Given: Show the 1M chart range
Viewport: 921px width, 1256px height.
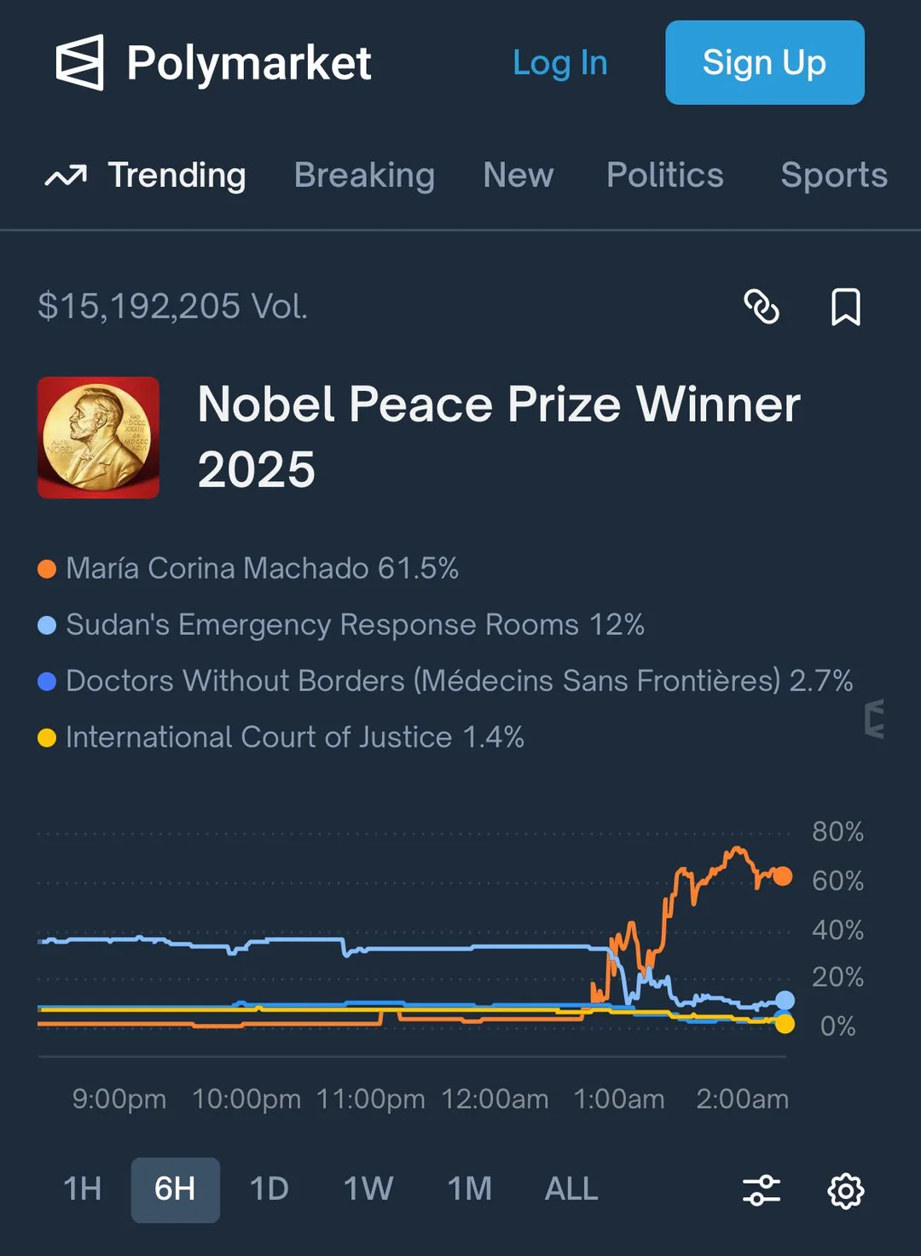Looking at the screenshot, I should pyautogui.click(x=469, y=1189).
